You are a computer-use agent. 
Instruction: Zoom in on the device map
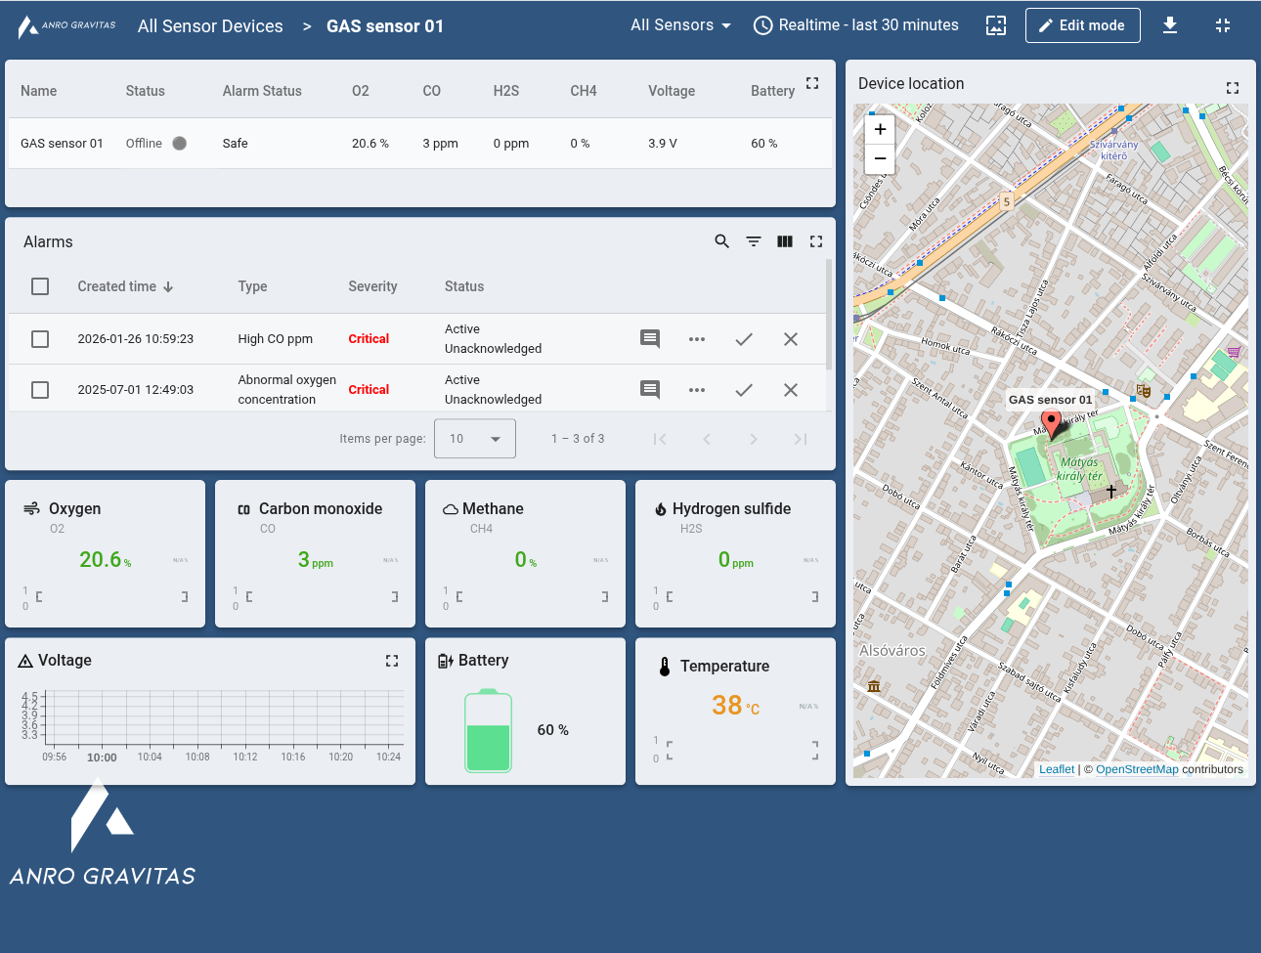(880, 129)
